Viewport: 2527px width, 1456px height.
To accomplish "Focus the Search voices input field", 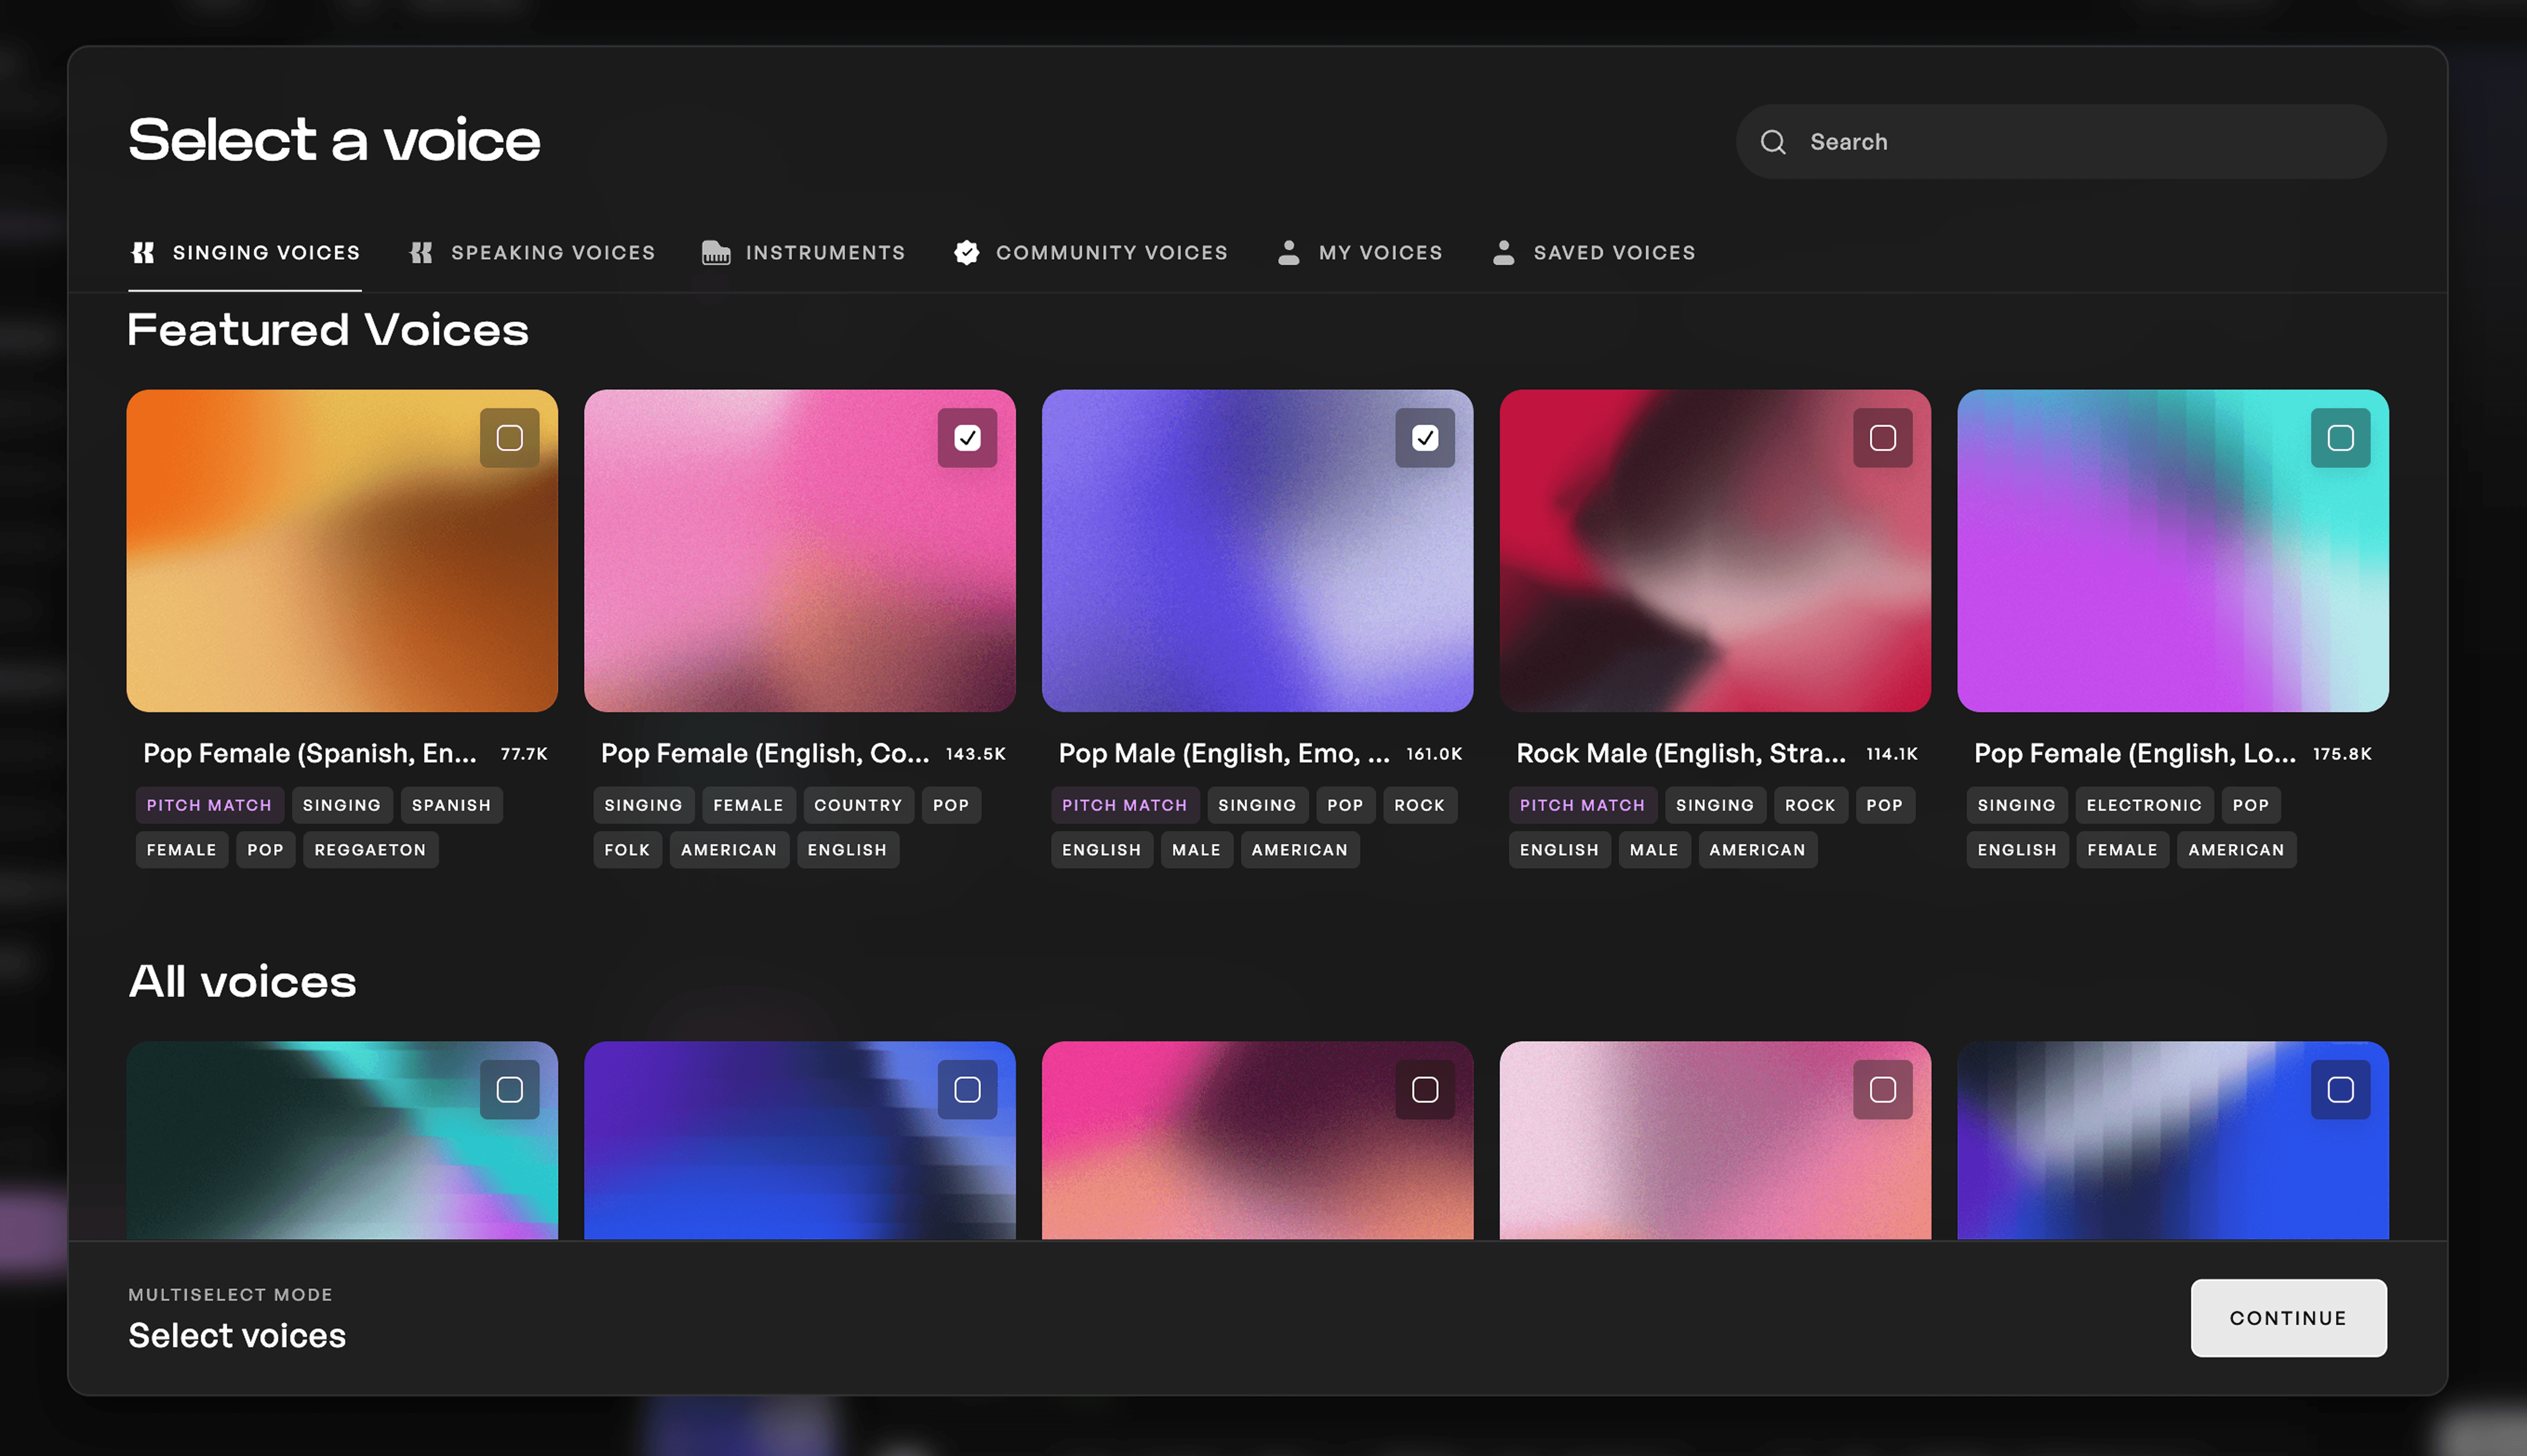I will pos(2061,142).
